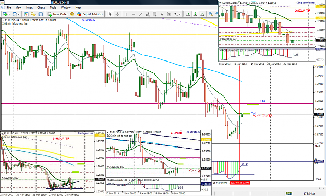This screenshot has width=326, height=196.
Task: Switch to Bar Chart display
Action: click(188, 14)
